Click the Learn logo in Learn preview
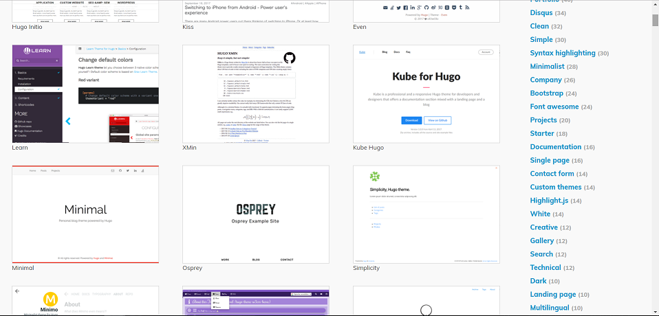This screenshot has width=659, height=316. click(x=37, y=51)
